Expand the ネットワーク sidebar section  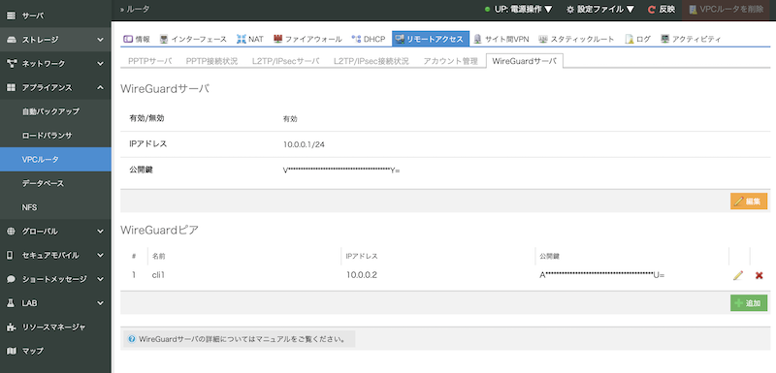tap(101, 64)
